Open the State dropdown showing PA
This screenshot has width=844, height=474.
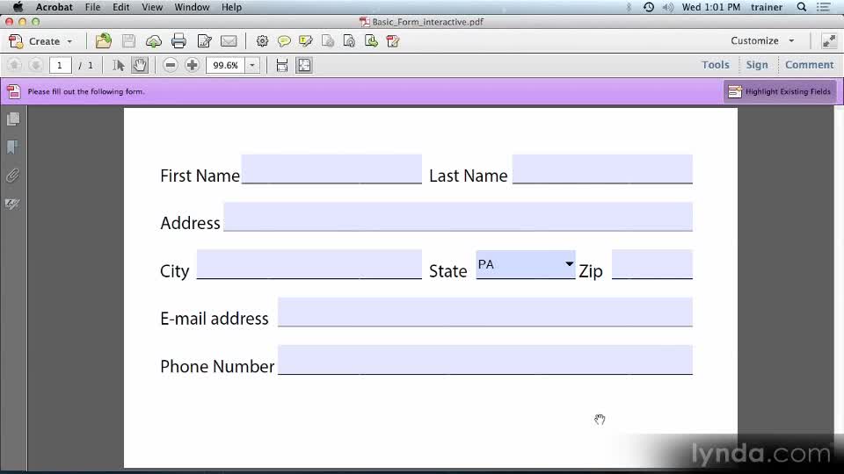point(525,264)
